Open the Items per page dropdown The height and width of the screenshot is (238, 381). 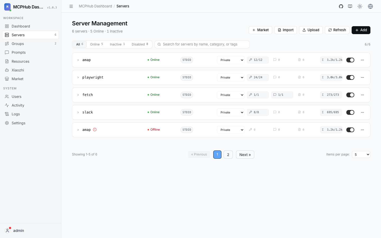point(361,154)
